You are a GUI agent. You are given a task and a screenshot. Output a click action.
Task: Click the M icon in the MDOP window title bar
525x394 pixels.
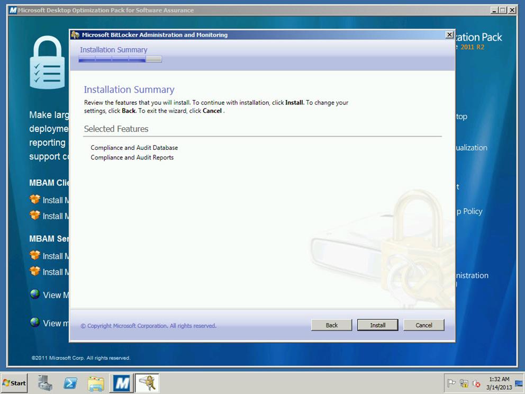[x=13, y=10]
